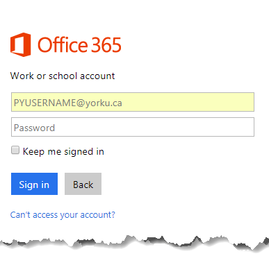Viewport: 269px width, 256px height.
Task: Focus the Password input field
Action: tap(133, 127)
